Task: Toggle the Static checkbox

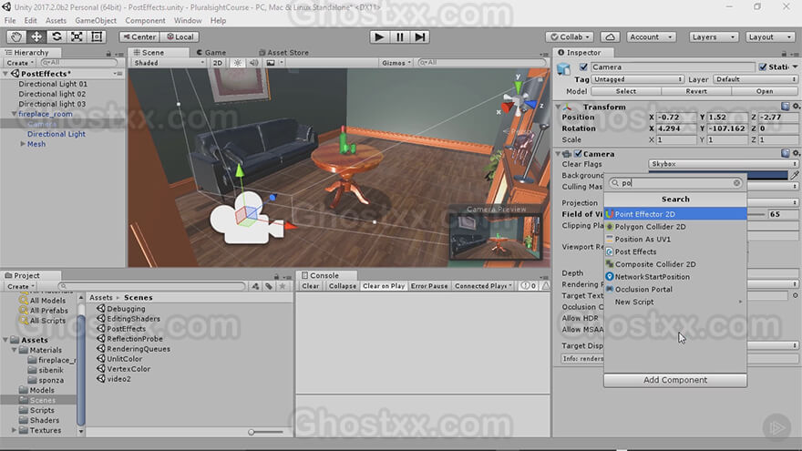Action: [x=763, y=67]
